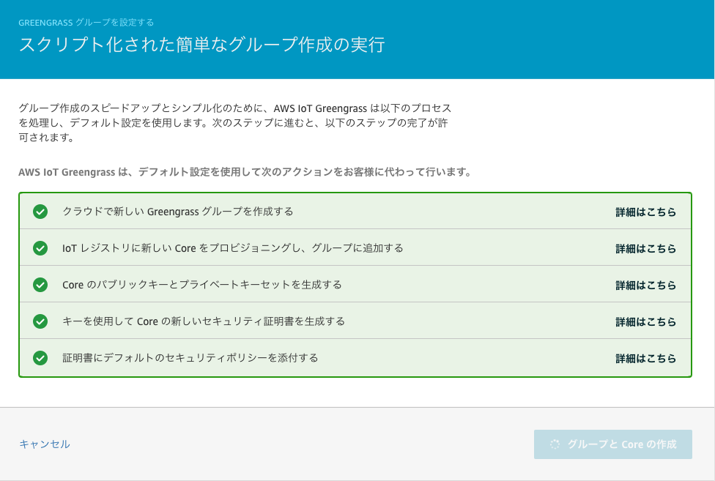The height and width of the screenshot is (481, 715).
Task: Click green checkmark beside 証明書にデフォルト row
Action: [40, 358]
